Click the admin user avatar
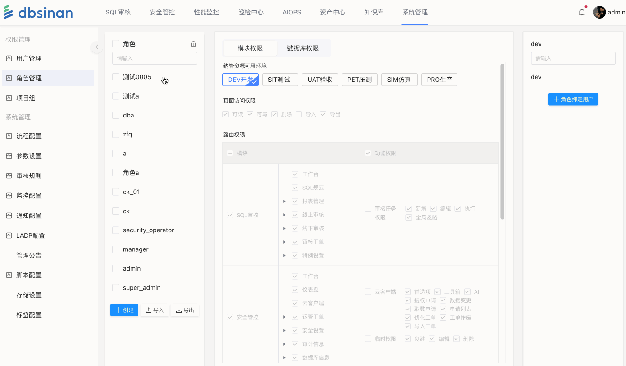This screenshot has width=626, height=366. click(x=599, y=12)
